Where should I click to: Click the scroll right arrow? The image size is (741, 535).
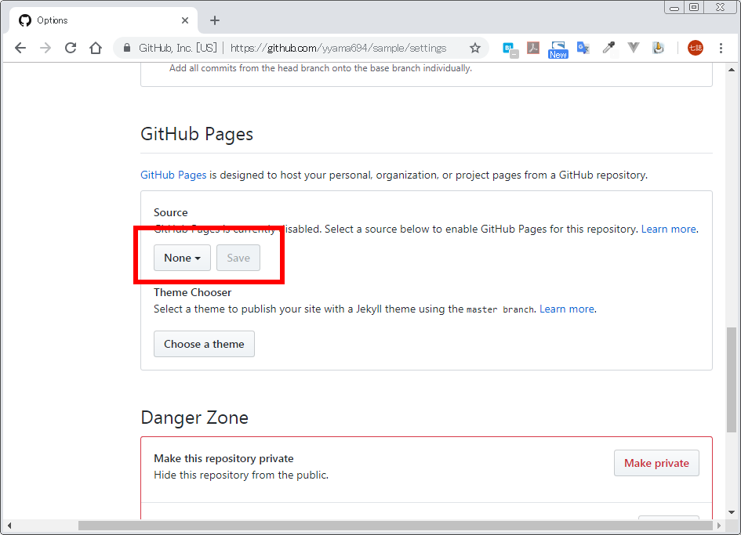coord(719,526)
